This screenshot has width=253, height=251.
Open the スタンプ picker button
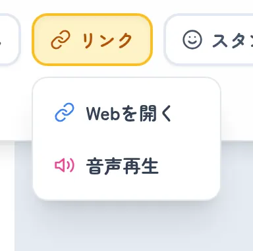pyautogui.click(x=209, y=40)
